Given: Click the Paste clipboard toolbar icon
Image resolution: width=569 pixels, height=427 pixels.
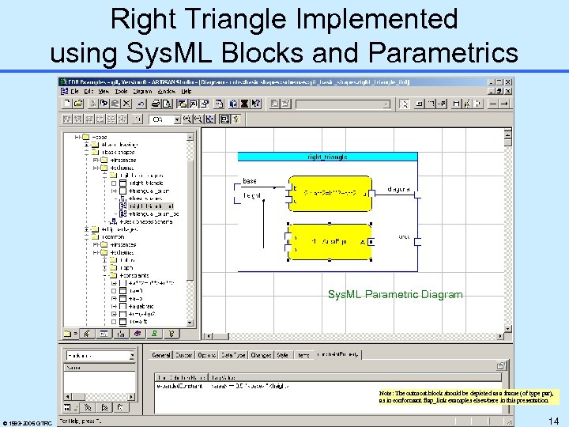Looking at the screenshot, I should pyautogui.click(x=115, y=104).
